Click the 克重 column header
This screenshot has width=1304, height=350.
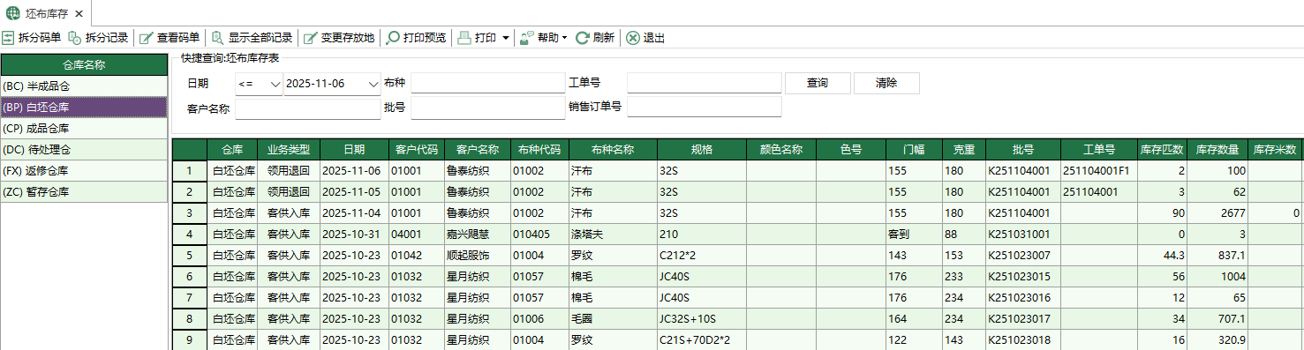click(x=964, y=150)
